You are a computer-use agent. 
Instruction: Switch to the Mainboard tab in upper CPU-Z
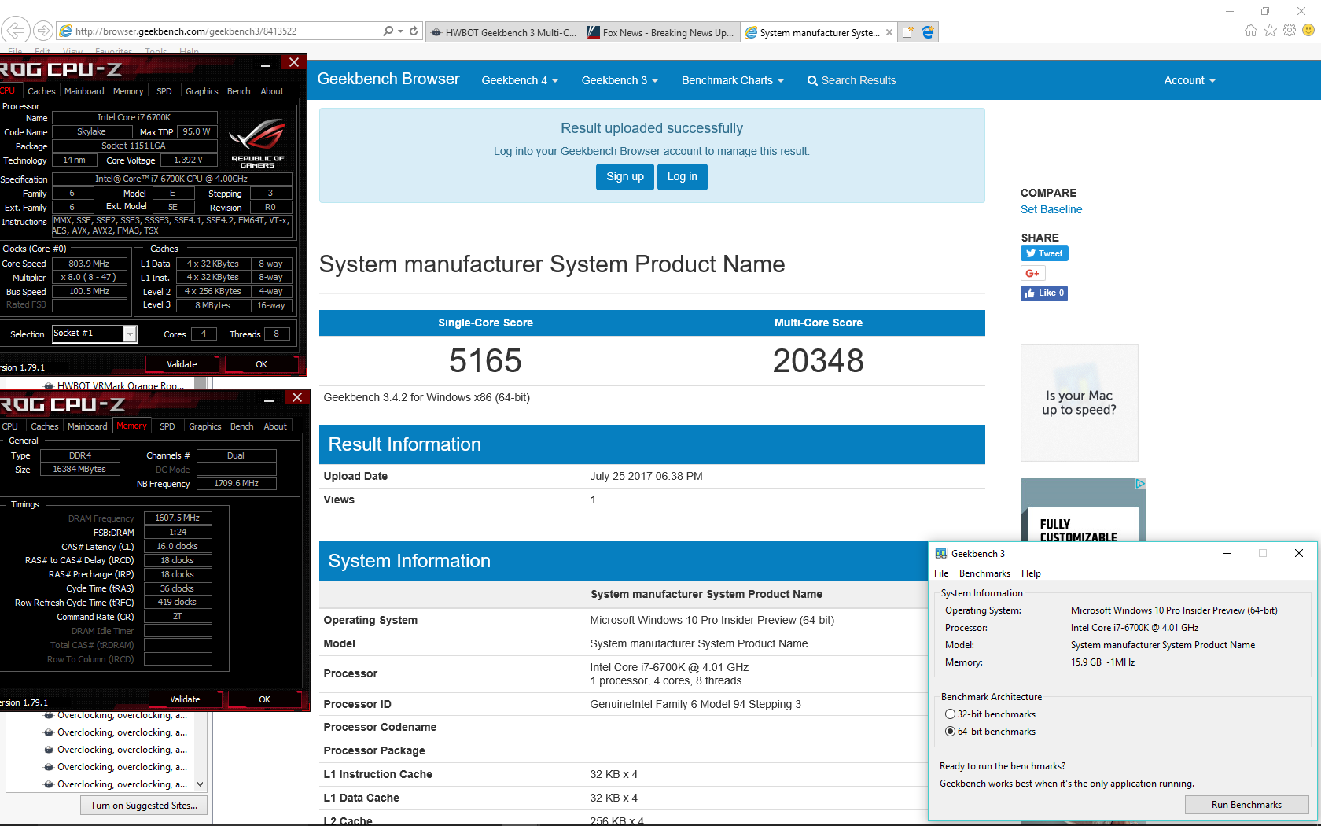coord(84,91)
